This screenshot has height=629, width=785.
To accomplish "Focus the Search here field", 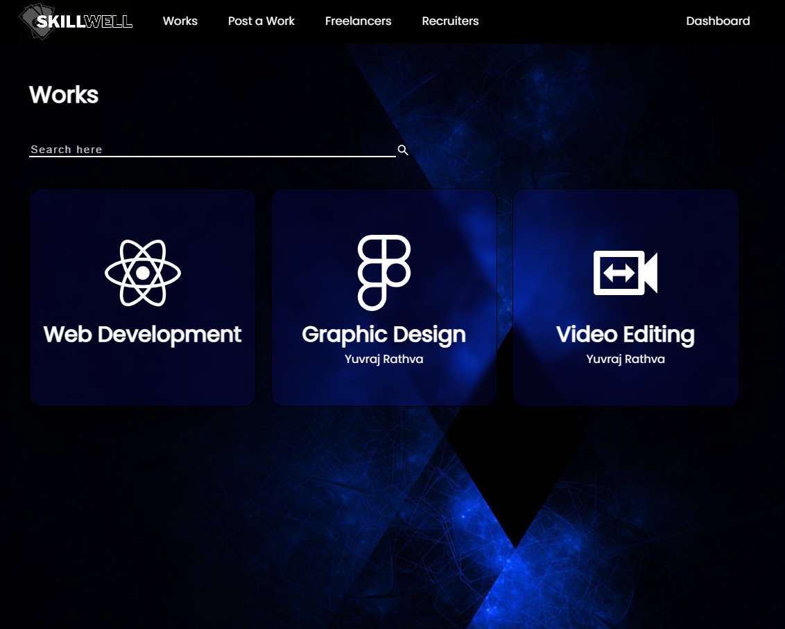I will pos(212,150).
